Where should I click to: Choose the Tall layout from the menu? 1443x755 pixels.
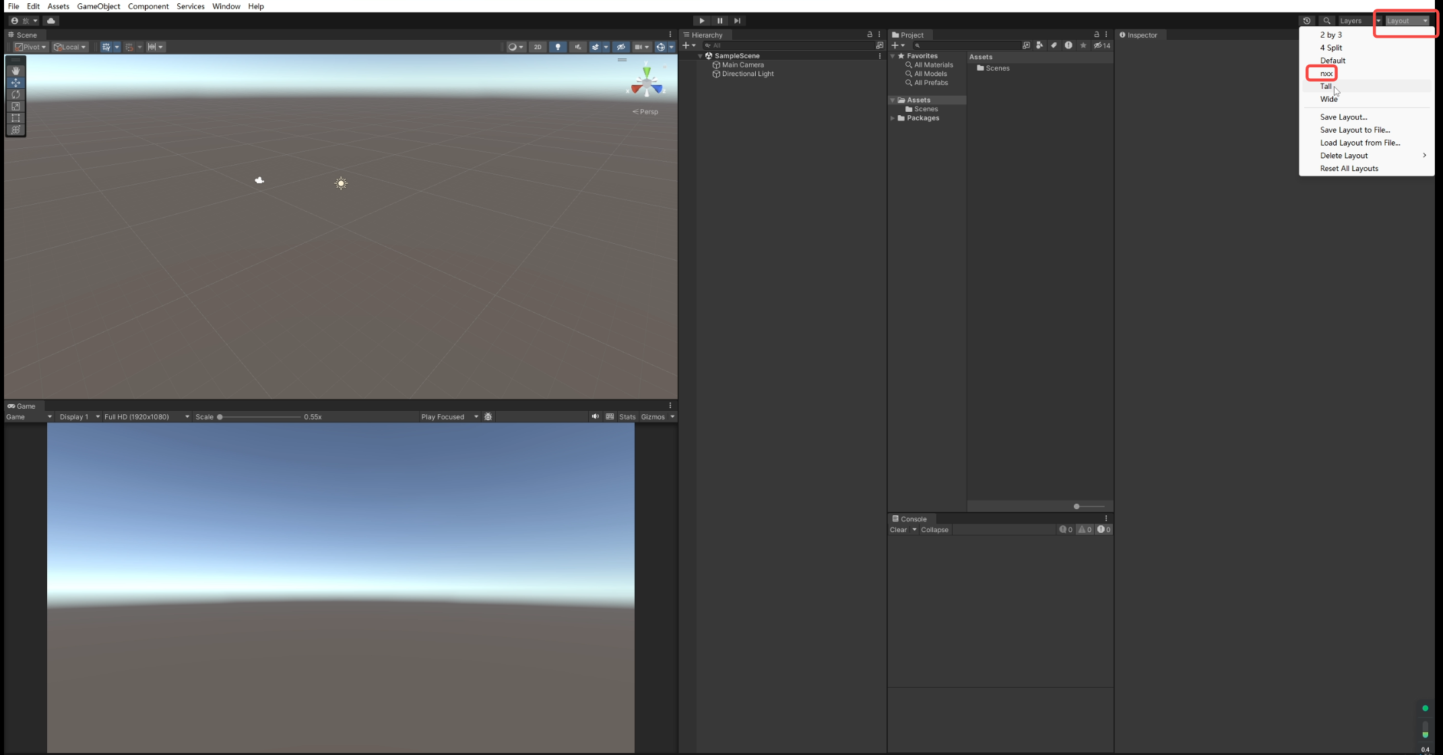click(x=1326, y=86)
